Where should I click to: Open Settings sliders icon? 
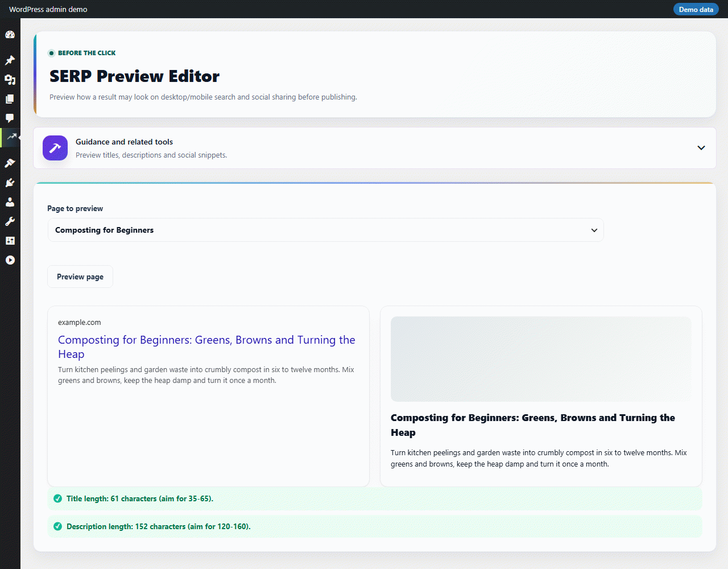(10, 241)
